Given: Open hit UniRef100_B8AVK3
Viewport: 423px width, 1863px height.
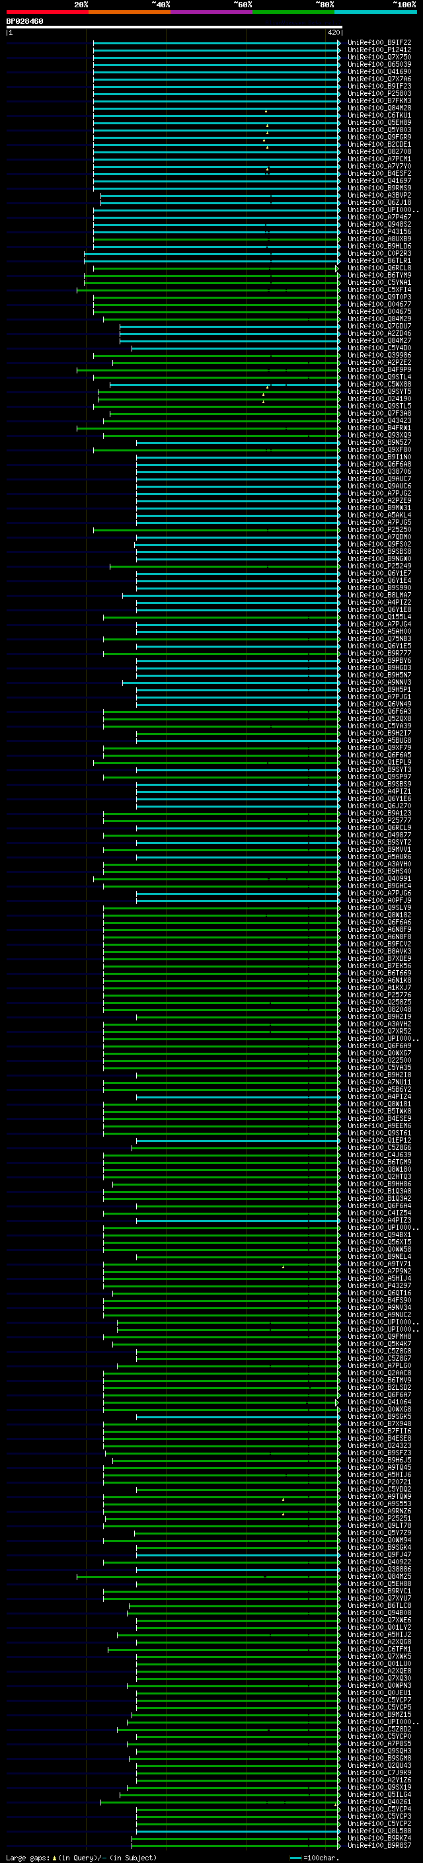Looking at the screenshot, I should 379,951.
